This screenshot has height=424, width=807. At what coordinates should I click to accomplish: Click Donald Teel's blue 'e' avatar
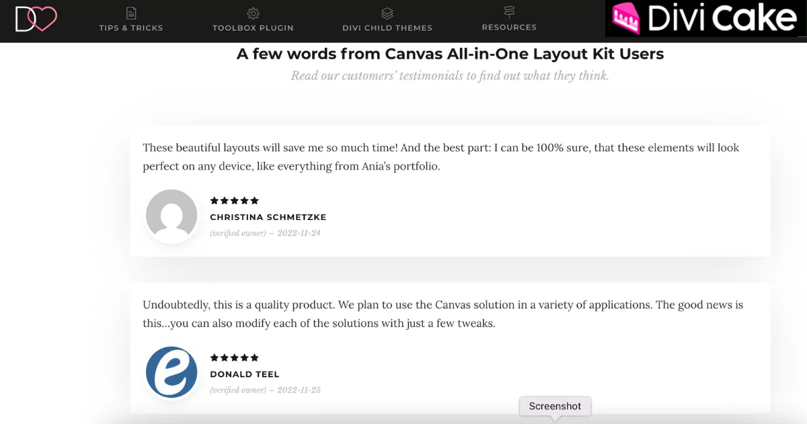171,372
